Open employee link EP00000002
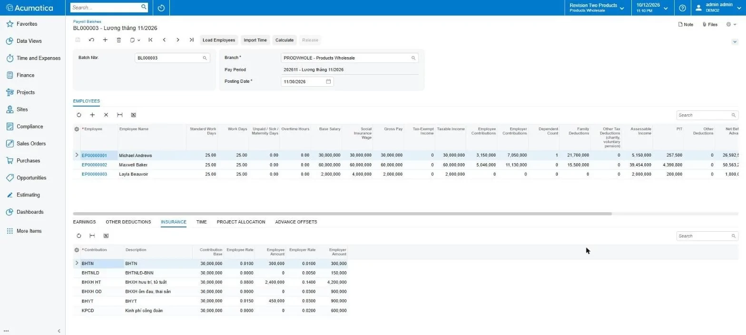 point(94,165)
